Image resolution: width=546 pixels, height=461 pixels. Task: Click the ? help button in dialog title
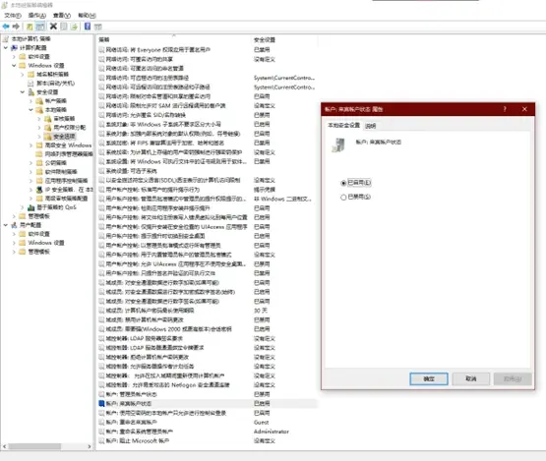click(x=505, y=109)
